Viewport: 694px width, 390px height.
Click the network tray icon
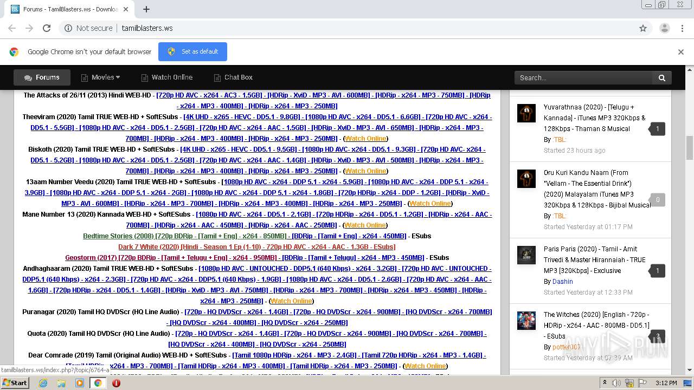pos(629,383)
